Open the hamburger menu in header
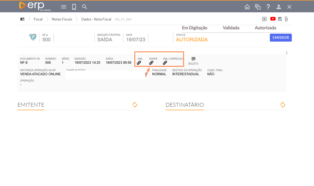 click(x=64, y=7)
